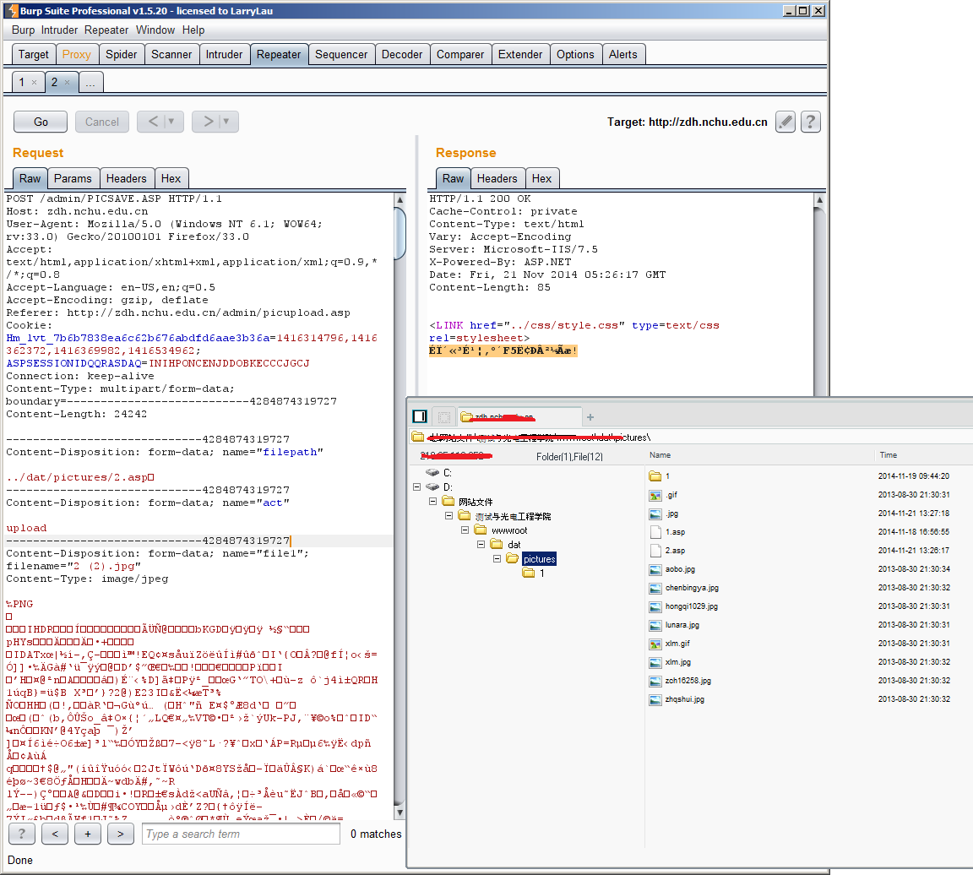Select xlm.jpg image icon
This screenshot has width=973, height=875.
pos(655,663)
